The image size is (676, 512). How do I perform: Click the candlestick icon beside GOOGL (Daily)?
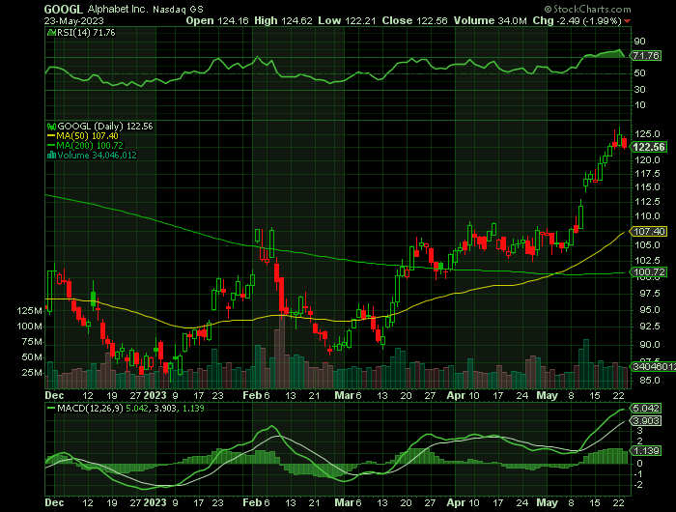pyautogui.click(x=51, y=127)
